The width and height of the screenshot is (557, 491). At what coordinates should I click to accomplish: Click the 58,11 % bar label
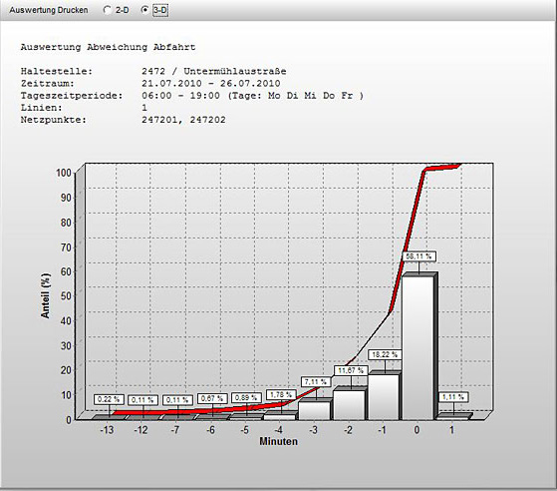(418, 256)
